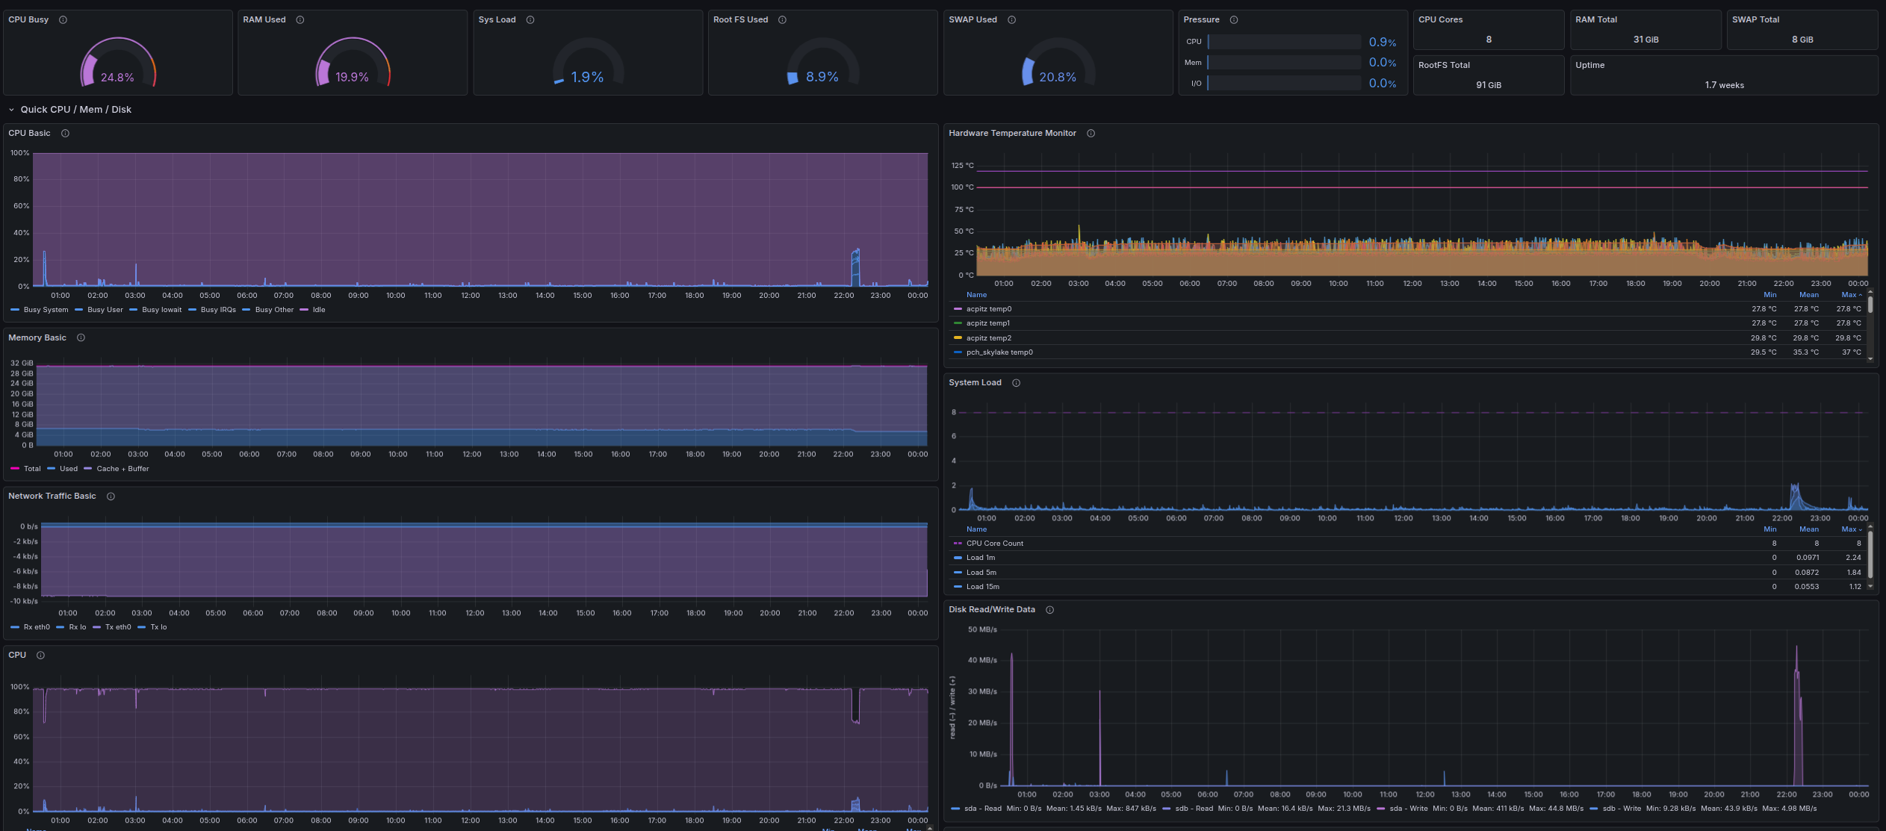Viewport: 1886px width, 831px height.
Task: Hide the Busy System series in CPU Basic
Action: tap(45, 309)
